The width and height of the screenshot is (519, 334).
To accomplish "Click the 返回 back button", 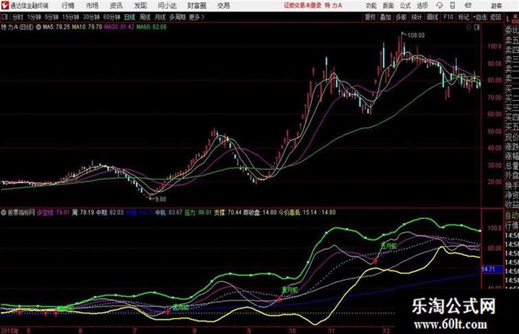I will [x=495, y=17].
